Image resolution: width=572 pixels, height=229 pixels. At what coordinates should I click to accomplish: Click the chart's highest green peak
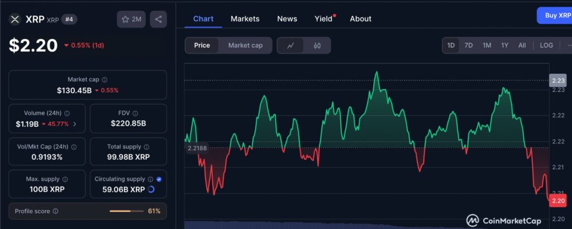[376, 72]
